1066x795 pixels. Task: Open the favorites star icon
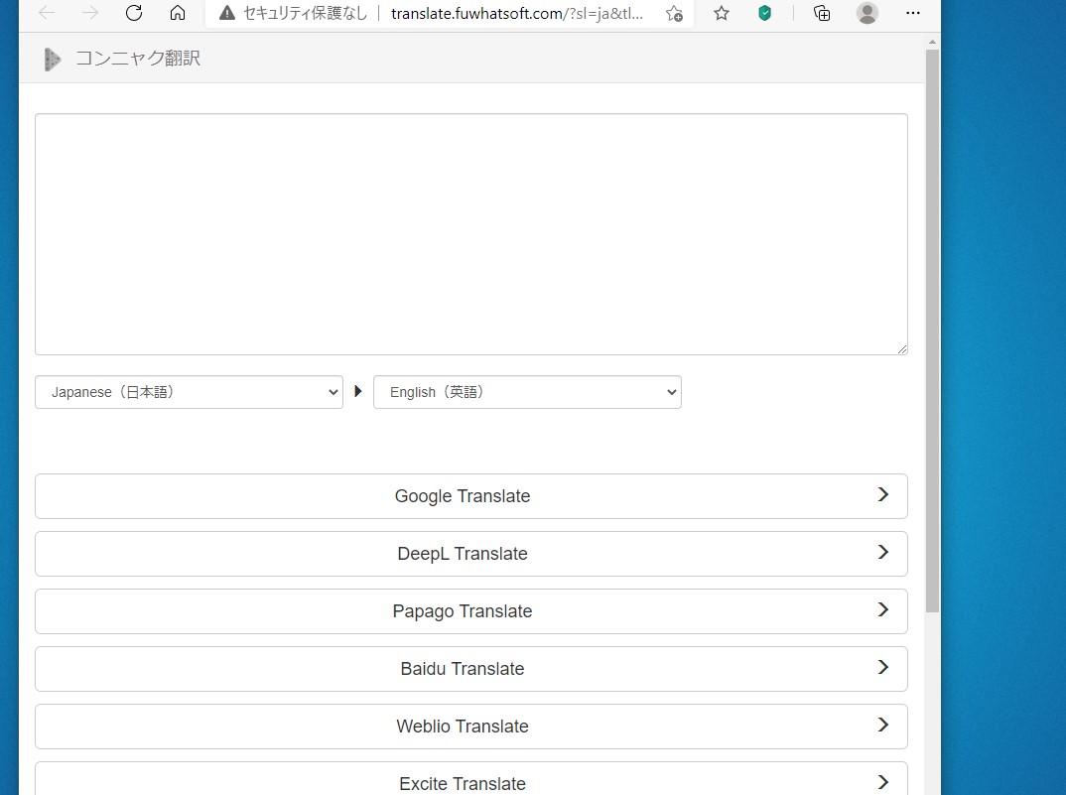click(x=722, y=13)
